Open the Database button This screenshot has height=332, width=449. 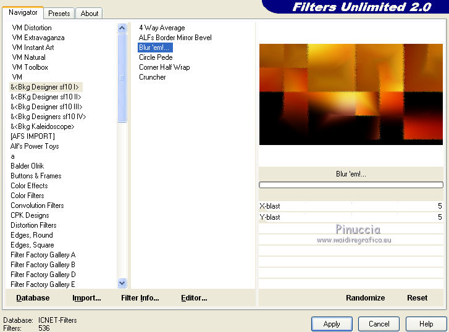point(33,298)
